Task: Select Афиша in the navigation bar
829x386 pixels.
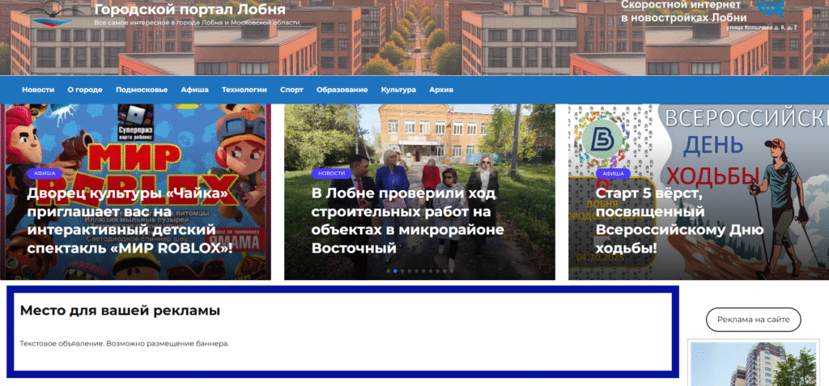Action: (x=194, y=90)
